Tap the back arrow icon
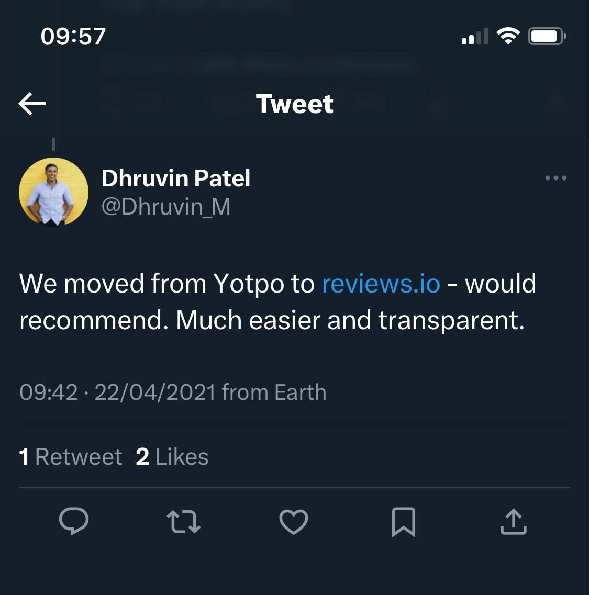 point(32,104)
